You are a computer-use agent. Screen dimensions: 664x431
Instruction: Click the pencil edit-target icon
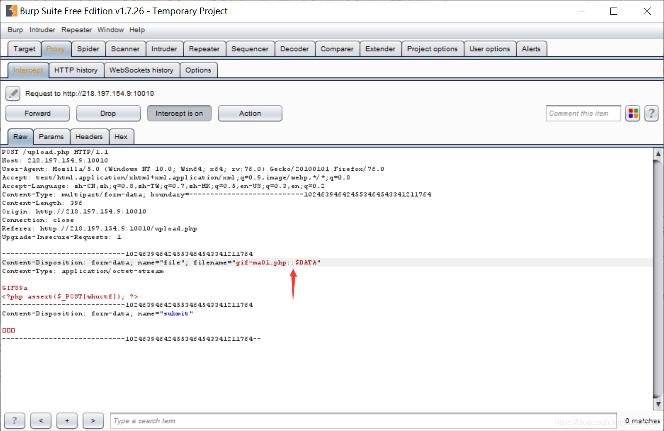[13, 93]
